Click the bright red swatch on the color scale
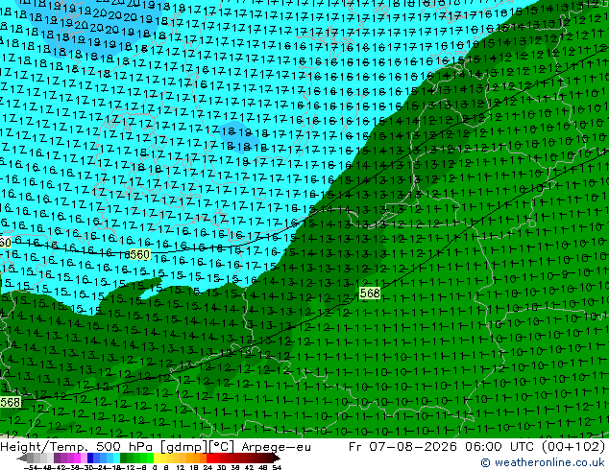Image resolution: width=609 pixels, height=470 pixels. click(209, 458)
